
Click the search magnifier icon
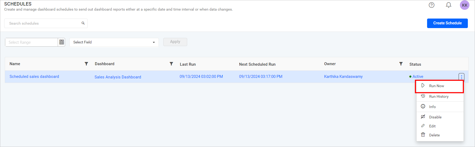tap(83, 23)
